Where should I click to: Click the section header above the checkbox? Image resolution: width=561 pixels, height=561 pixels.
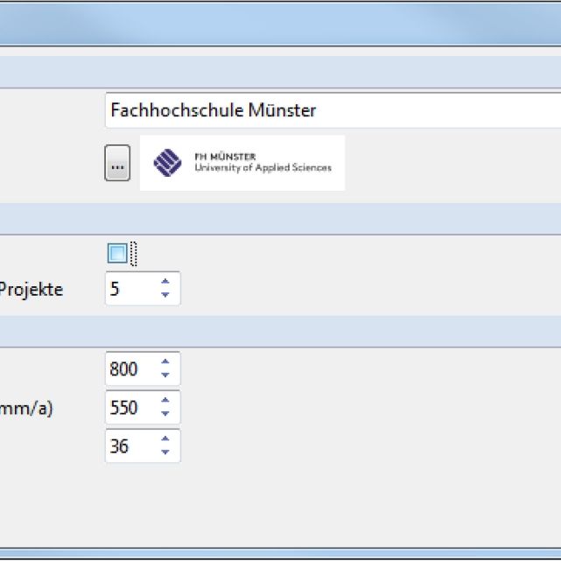coord(280,219)
